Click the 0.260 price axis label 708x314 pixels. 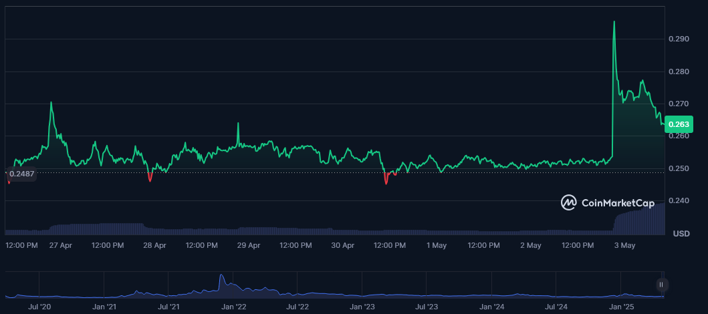coord(679,136)
